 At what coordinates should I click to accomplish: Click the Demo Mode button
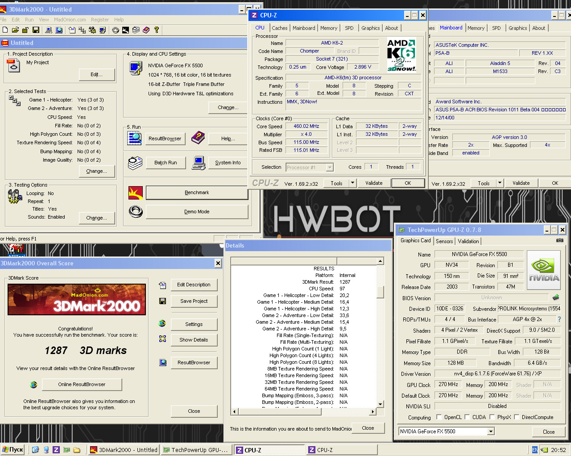197,212
